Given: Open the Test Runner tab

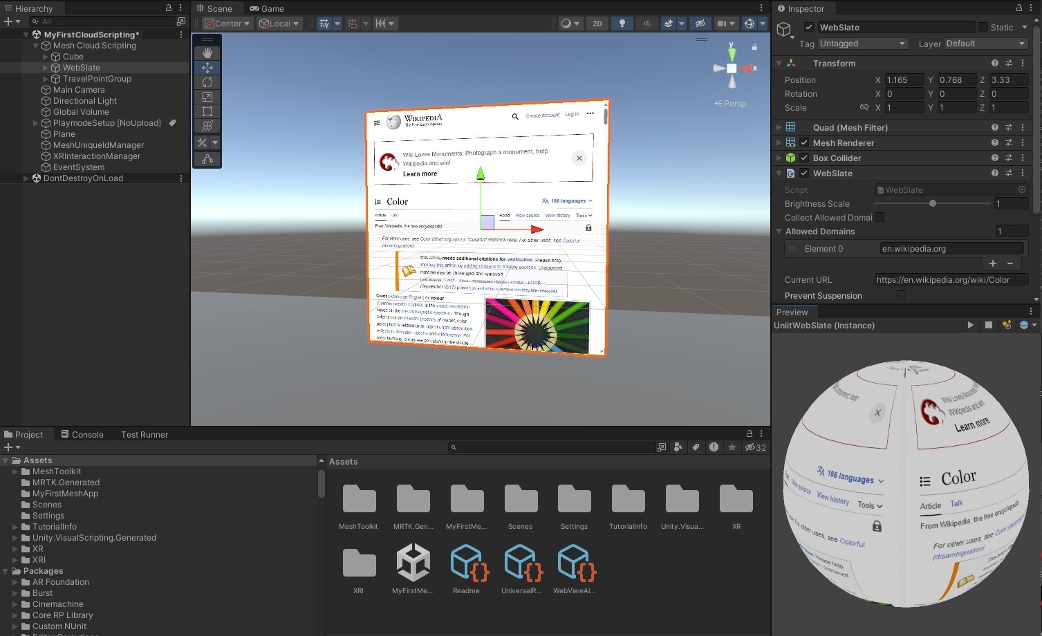Looking at the screenshot, I should pyautogui.click(x=145, y=434).
